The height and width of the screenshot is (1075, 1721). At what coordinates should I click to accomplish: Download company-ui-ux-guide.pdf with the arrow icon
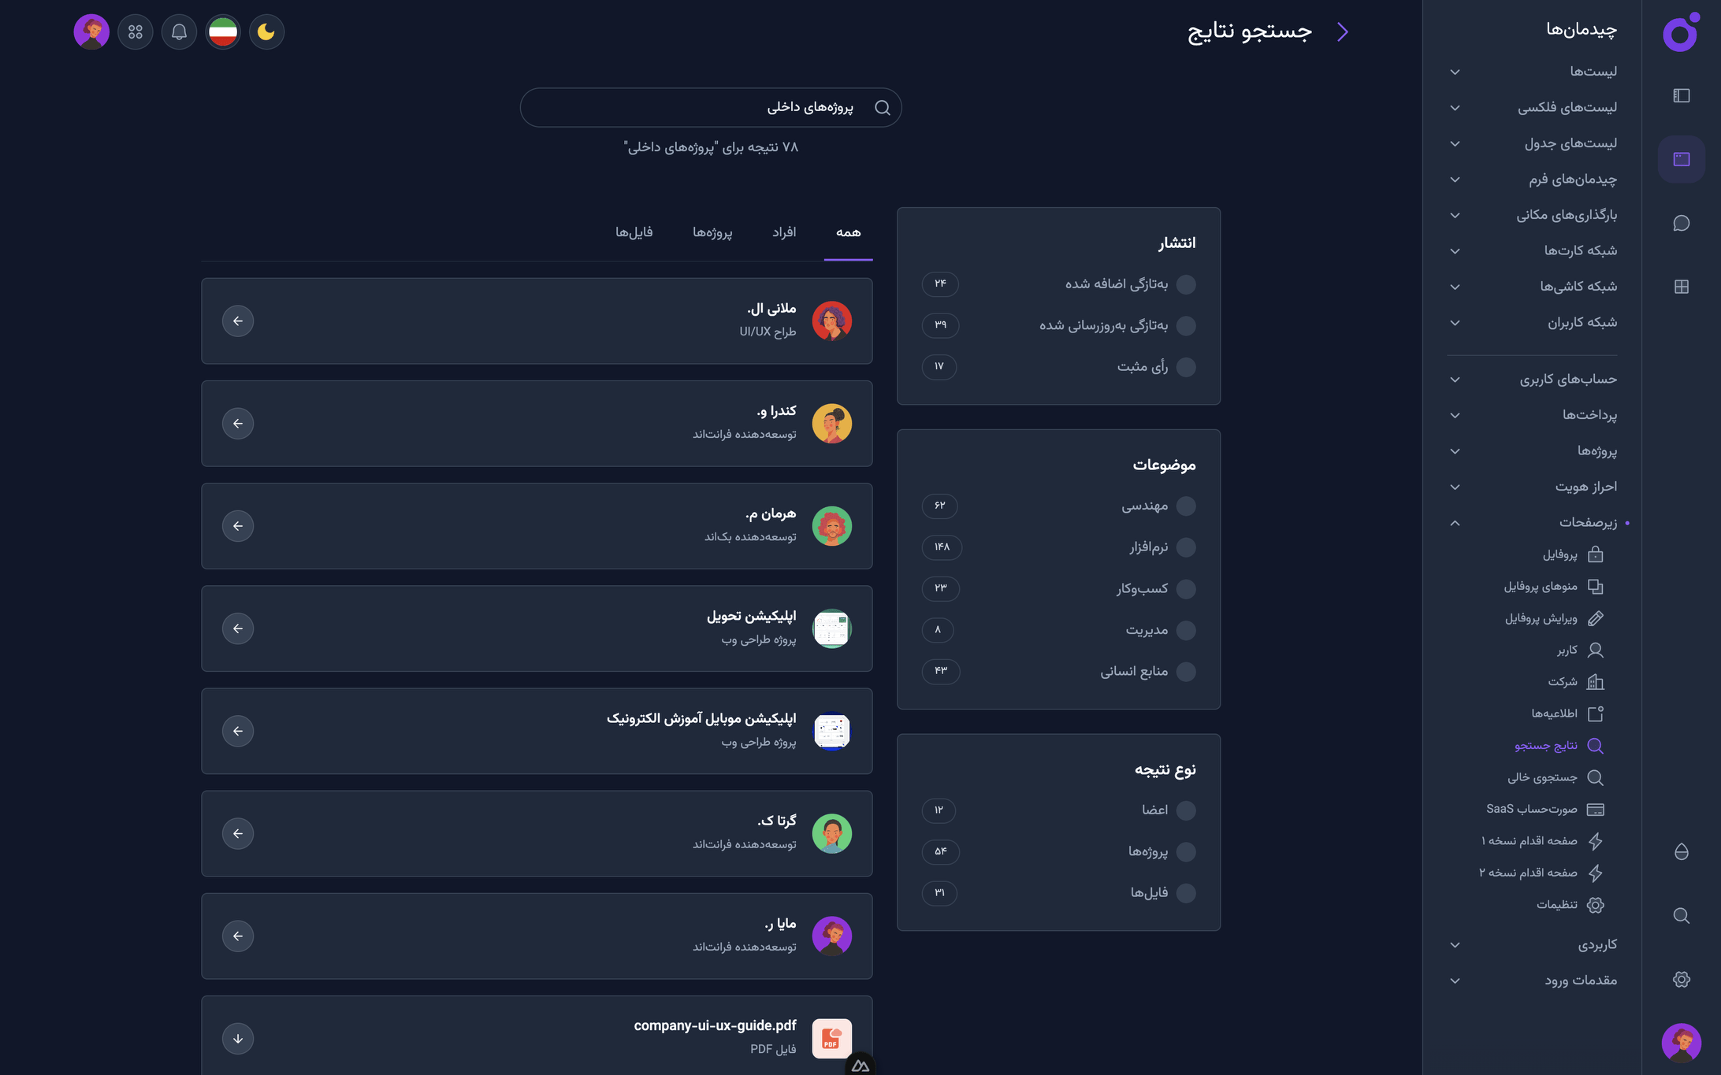238,1038
